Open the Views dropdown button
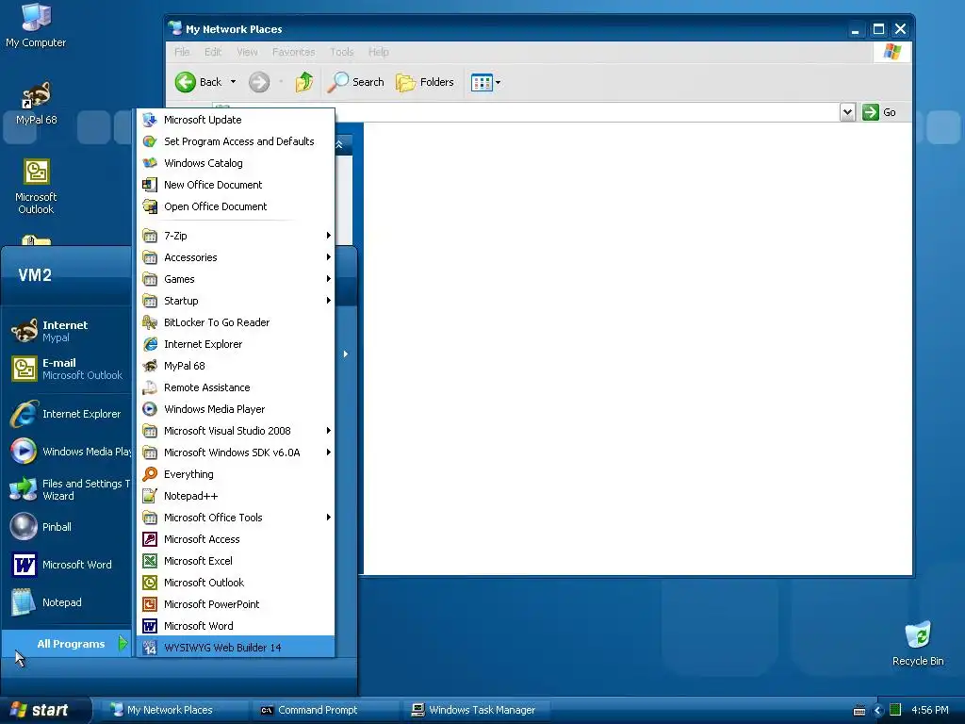Viewport: 965px width, 724px height. pos(485,82)
